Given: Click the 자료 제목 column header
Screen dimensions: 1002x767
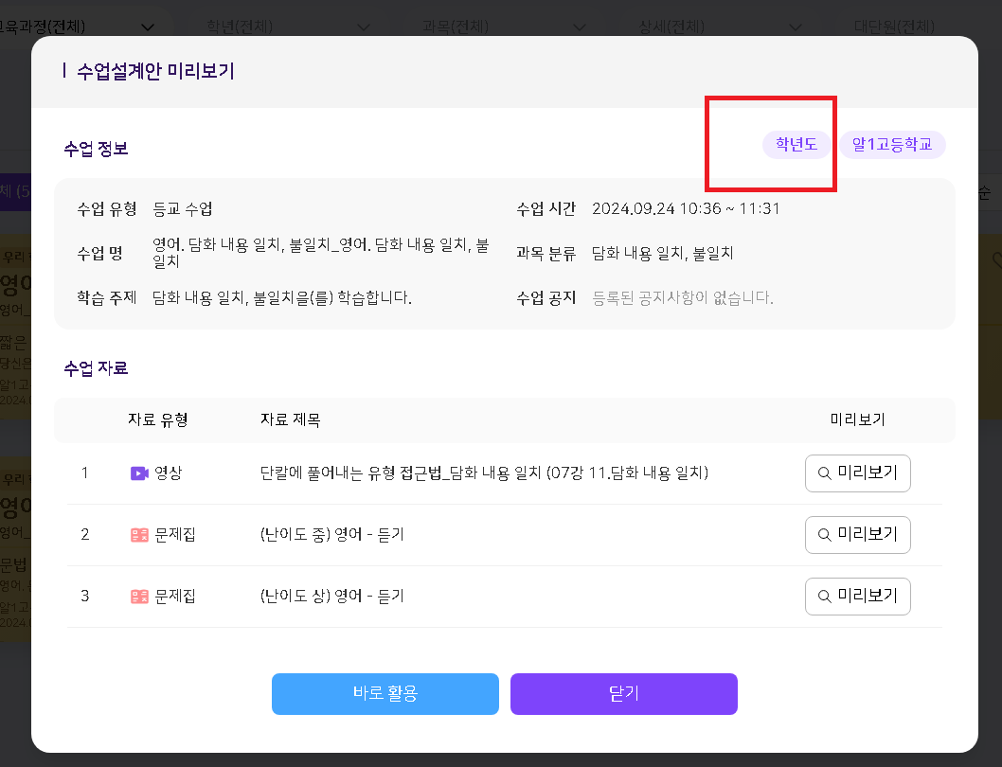Looking at the screenshot, I should (290, 419).
